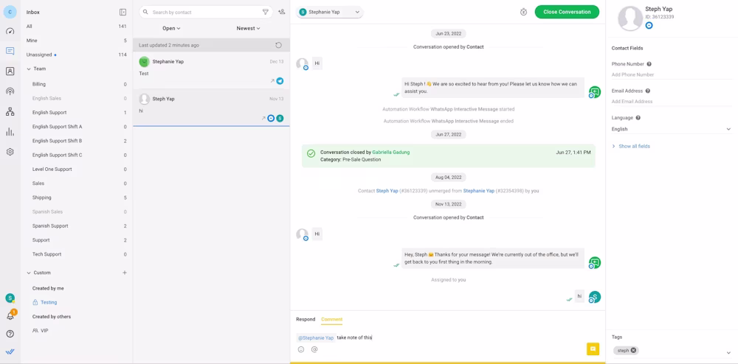Collapse the Team section

(x=29, y=69)
